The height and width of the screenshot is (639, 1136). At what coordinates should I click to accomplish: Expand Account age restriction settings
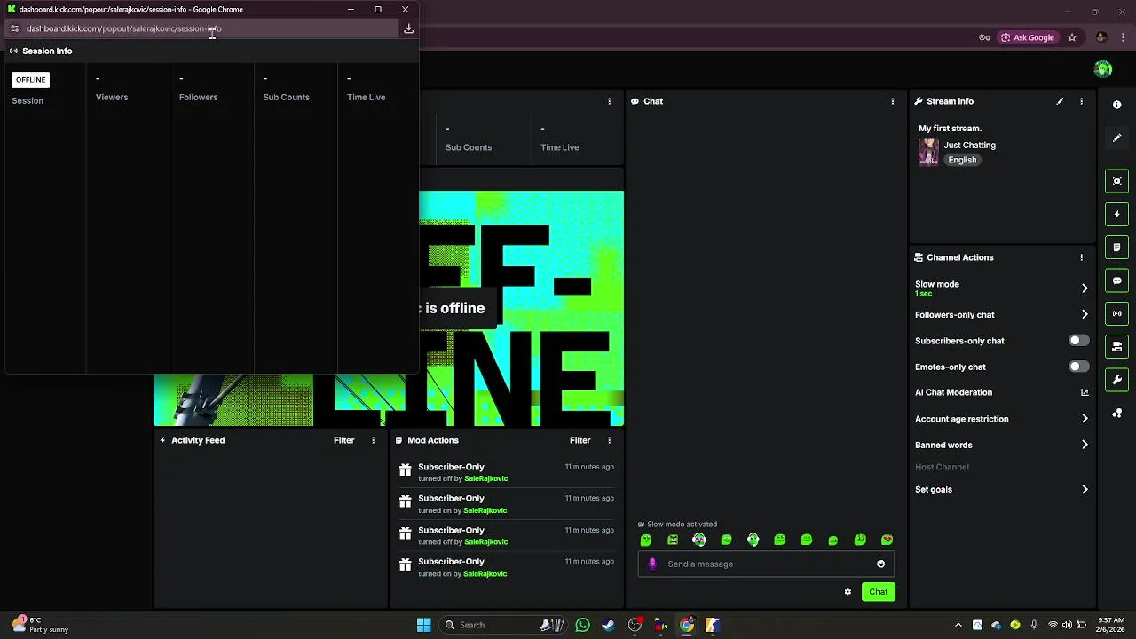[1085, 419]
